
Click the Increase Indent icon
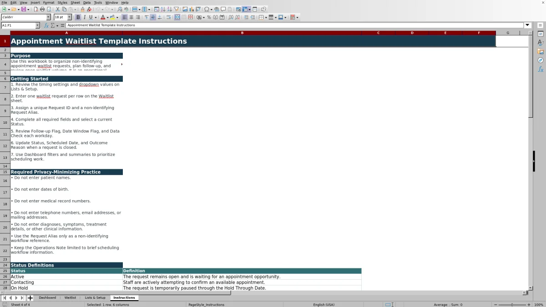[x=246, y=17]
